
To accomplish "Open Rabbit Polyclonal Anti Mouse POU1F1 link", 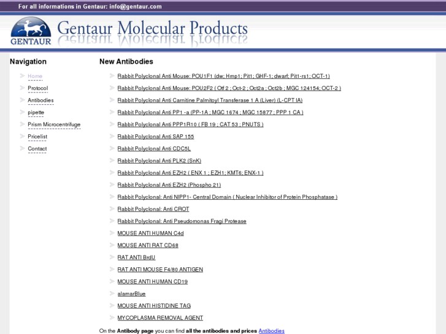I will [x=223, y=76].
